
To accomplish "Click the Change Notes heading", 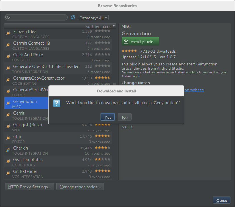I will point(136,83).
